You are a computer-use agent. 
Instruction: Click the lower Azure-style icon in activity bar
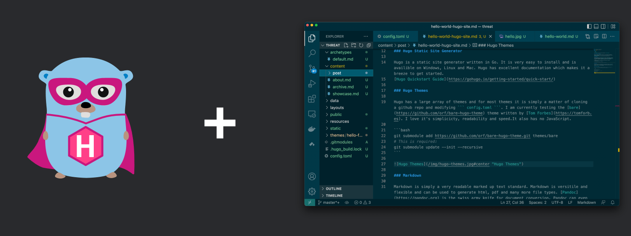[x=312, y=145]
